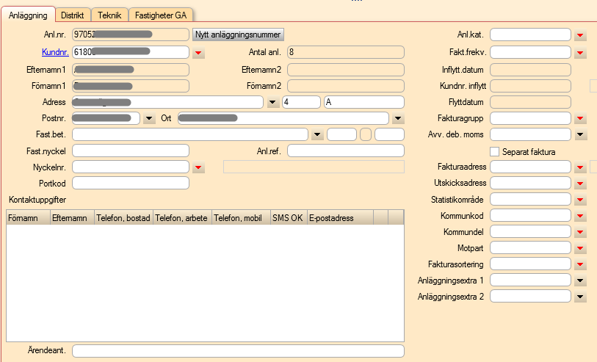Click the Kundnr. inflytt field

pos(530,86)
